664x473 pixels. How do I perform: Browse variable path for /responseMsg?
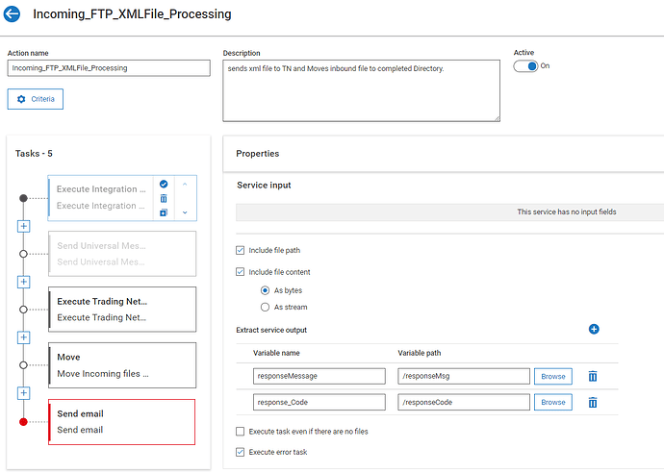(553, 376)
